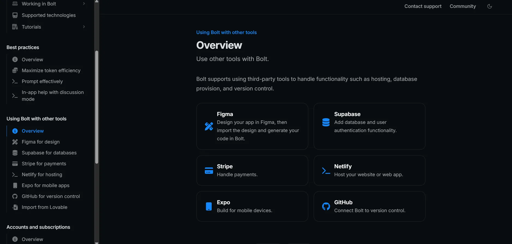Viewport: 512px width, 244px height.
Task: Expand the Working in Bolt chevron
Action: pos(84,4)
